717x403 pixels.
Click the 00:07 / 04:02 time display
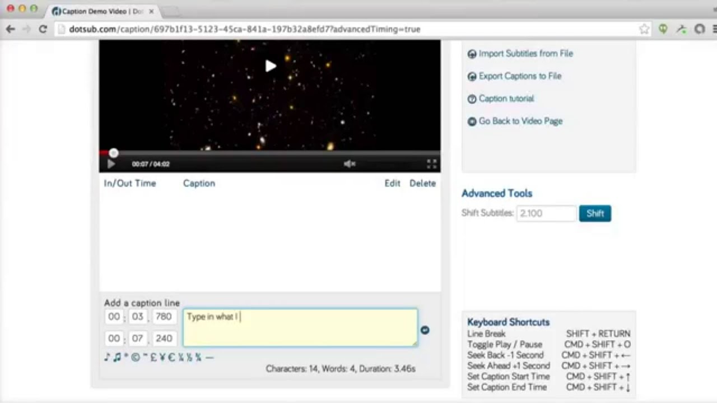[x=151, y=164]
